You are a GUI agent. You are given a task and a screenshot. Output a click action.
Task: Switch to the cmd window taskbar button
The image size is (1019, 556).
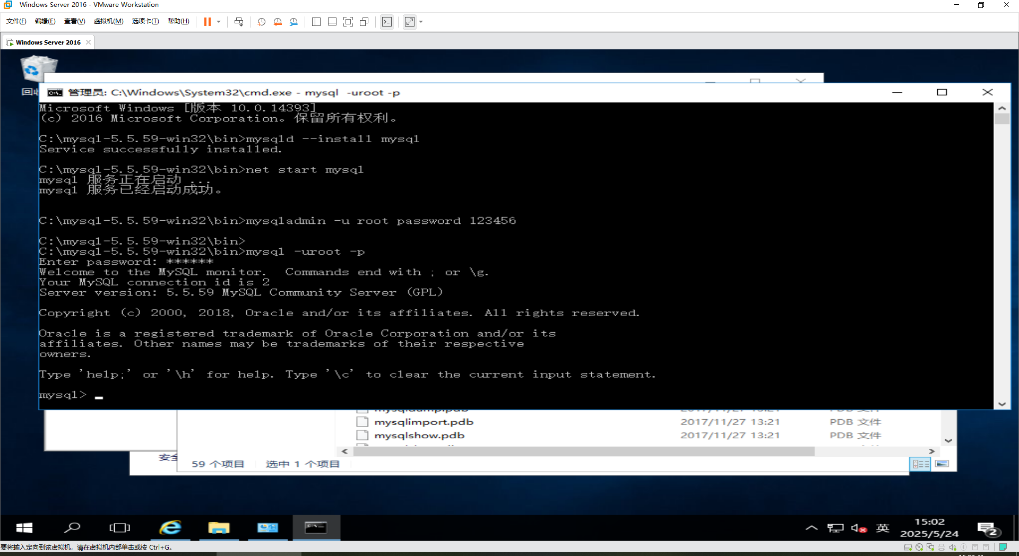[316, 528]
